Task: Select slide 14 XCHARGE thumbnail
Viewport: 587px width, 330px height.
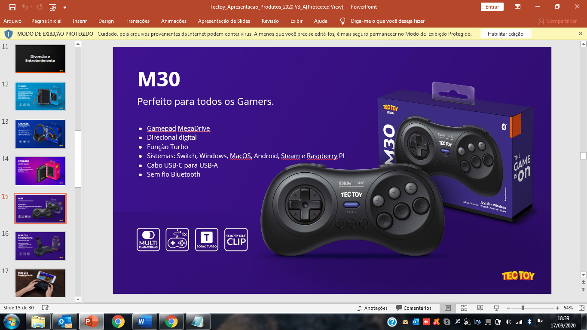Action: click(40, 171)
